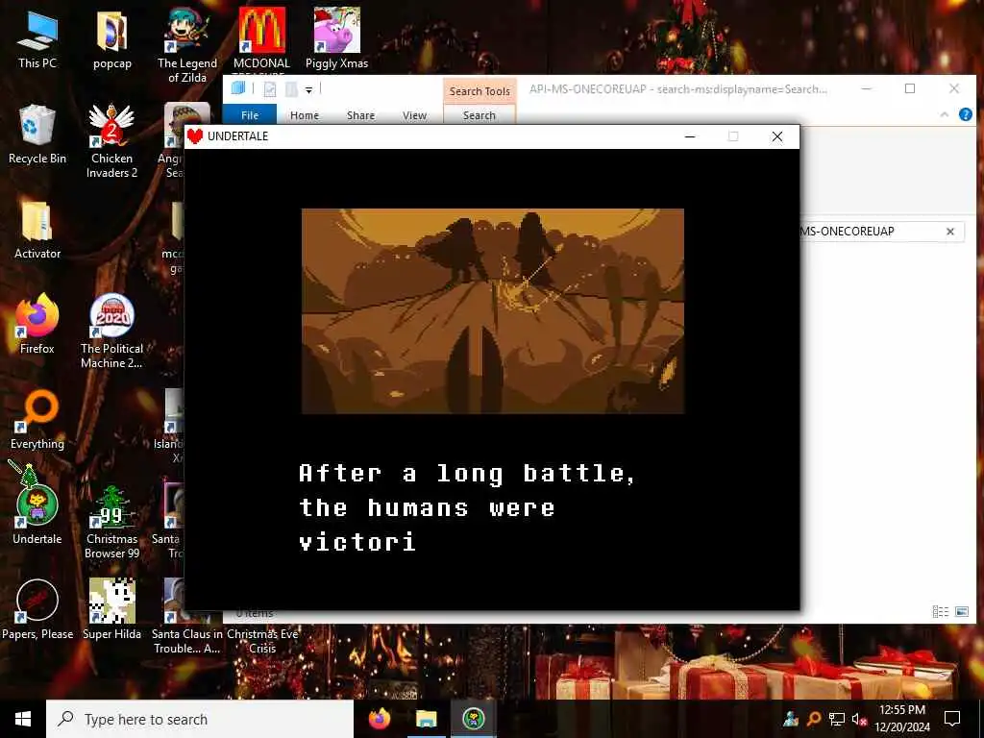Open the Everything tray icon
The width and height of the screenshot is (984, 738).
point(814,719)
